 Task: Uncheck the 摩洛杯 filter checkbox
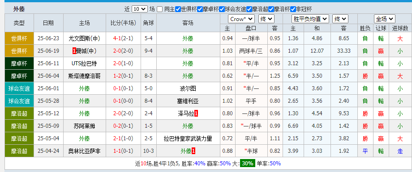click(271, 9)
